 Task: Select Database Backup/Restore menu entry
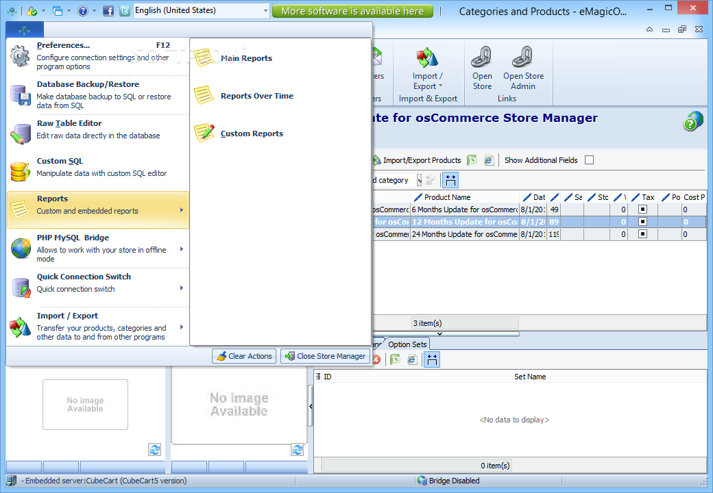tap(98, 95)
